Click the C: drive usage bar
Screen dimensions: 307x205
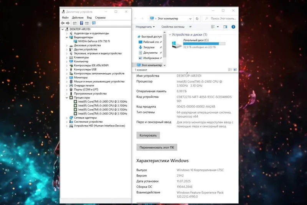pos(204,44)
